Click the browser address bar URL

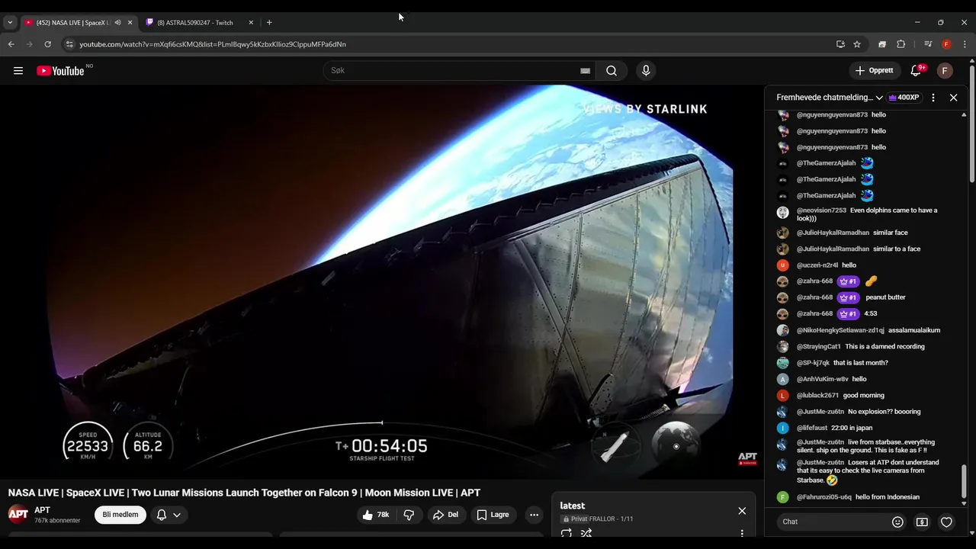[213, 44]
